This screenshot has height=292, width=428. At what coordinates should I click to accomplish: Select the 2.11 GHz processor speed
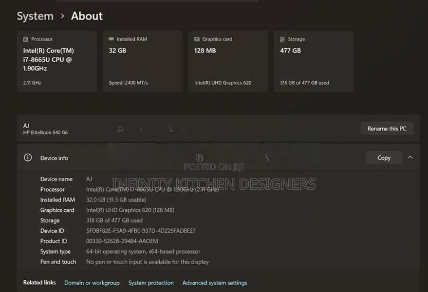tap(32, 83)
